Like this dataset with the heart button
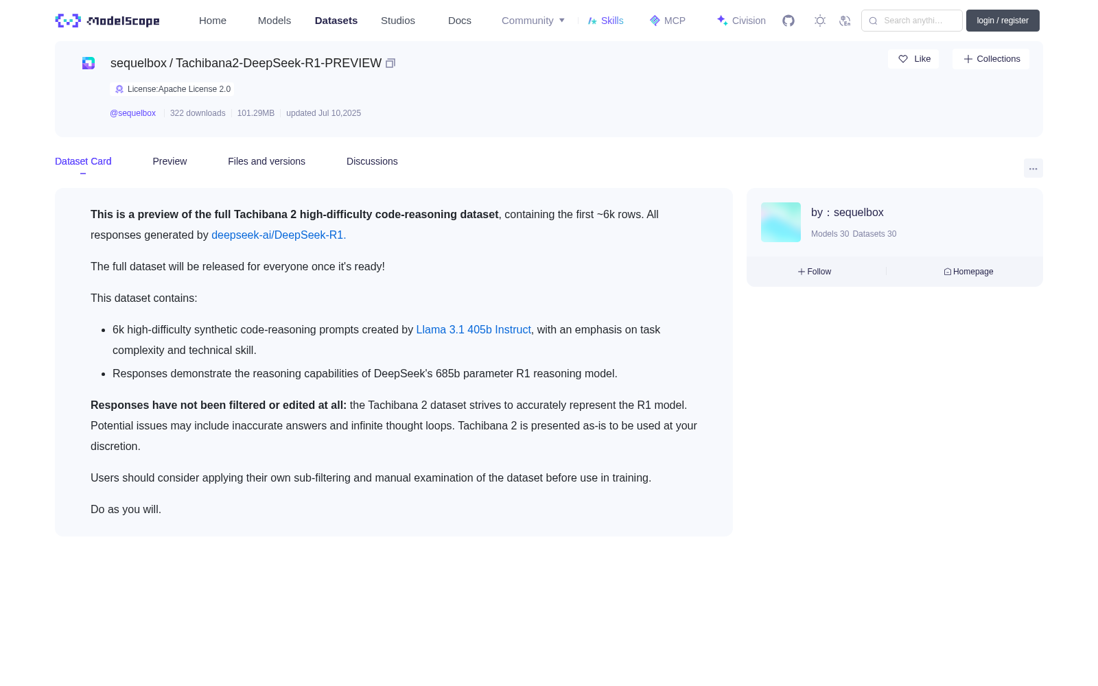 click(913, 59)
